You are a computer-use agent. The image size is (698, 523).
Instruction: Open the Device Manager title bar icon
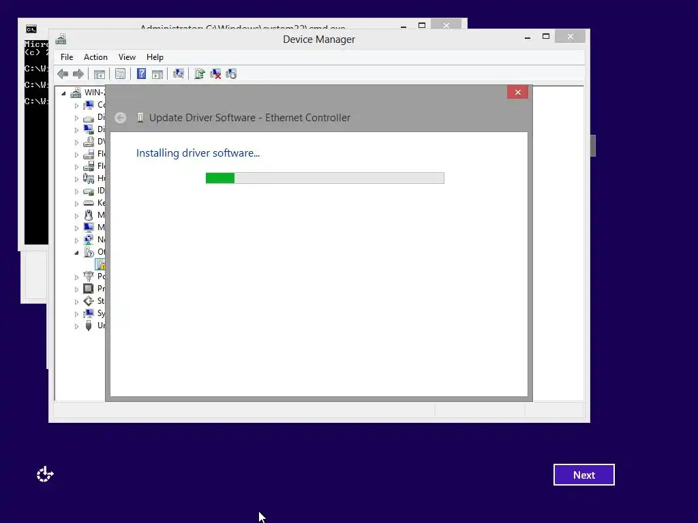61,39
